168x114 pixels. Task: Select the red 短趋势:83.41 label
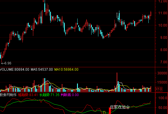click(x=28, y=95)
